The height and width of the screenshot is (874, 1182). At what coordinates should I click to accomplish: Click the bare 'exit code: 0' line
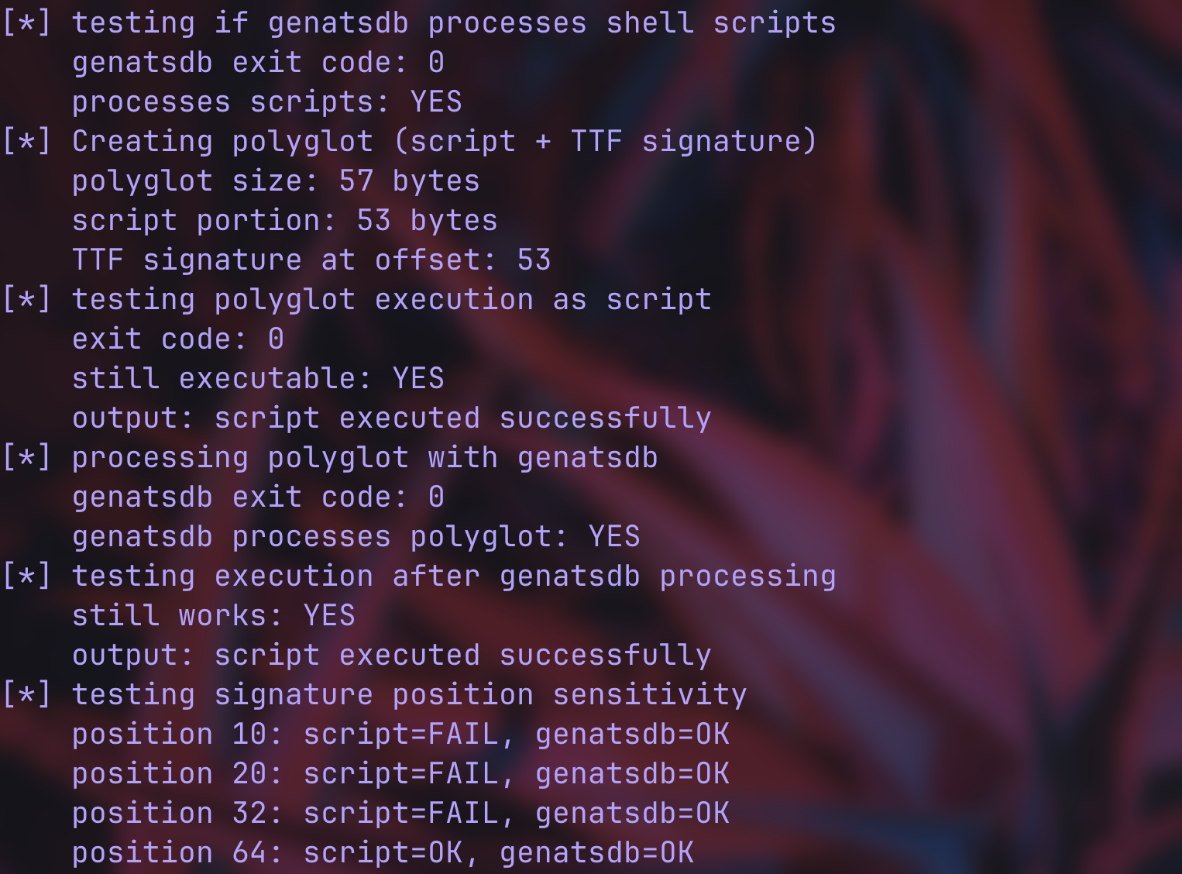click(178, 339)
